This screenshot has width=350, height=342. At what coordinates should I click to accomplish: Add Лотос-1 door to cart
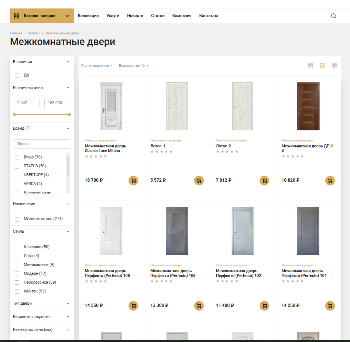click(199, 181)
